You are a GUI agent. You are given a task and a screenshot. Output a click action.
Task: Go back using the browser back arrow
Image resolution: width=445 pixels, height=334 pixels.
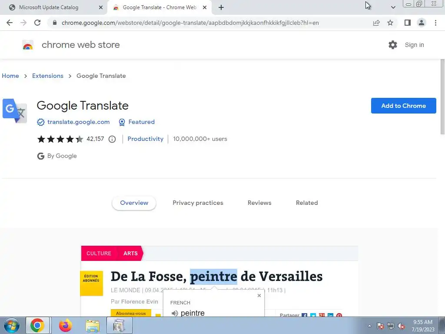tap(10, 23)
